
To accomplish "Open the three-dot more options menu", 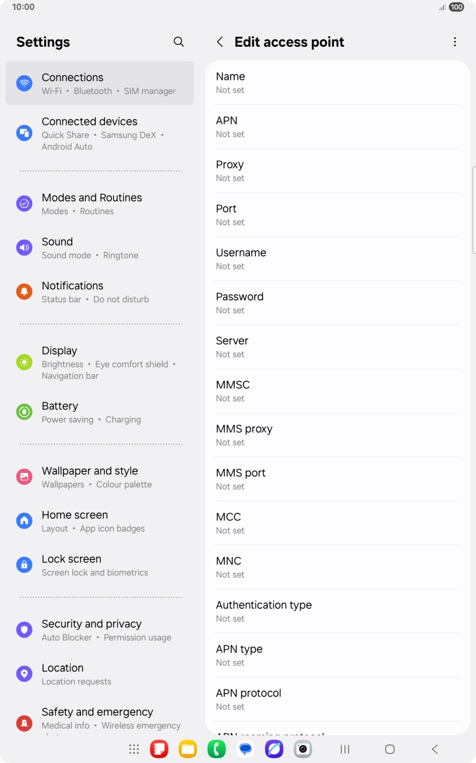I will (455, 42).
